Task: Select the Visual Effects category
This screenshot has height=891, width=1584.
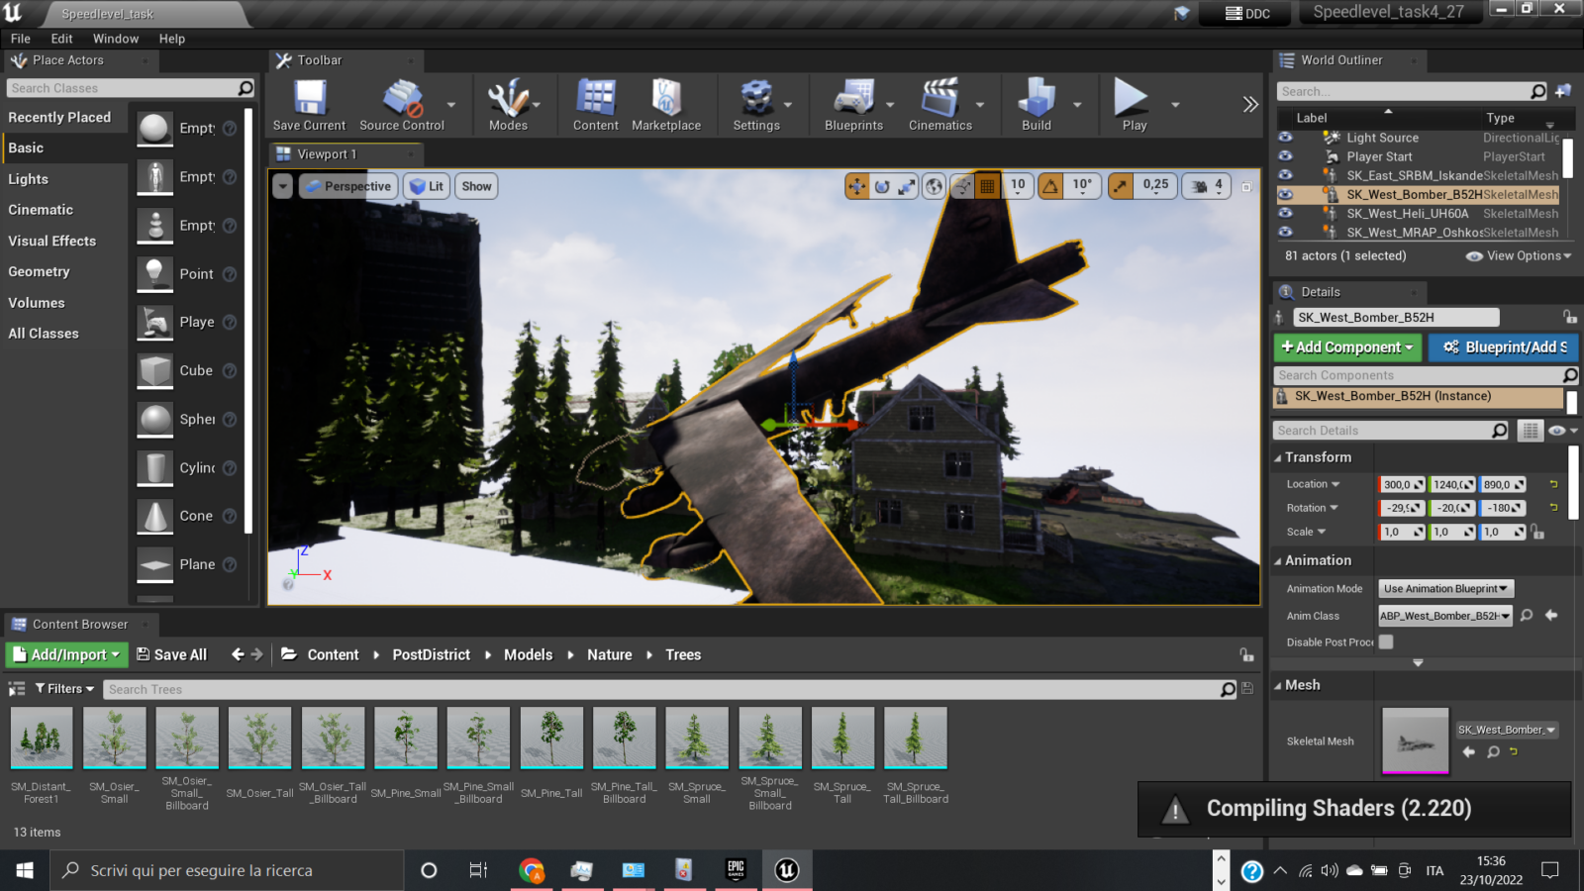Action: coord(52,241)
